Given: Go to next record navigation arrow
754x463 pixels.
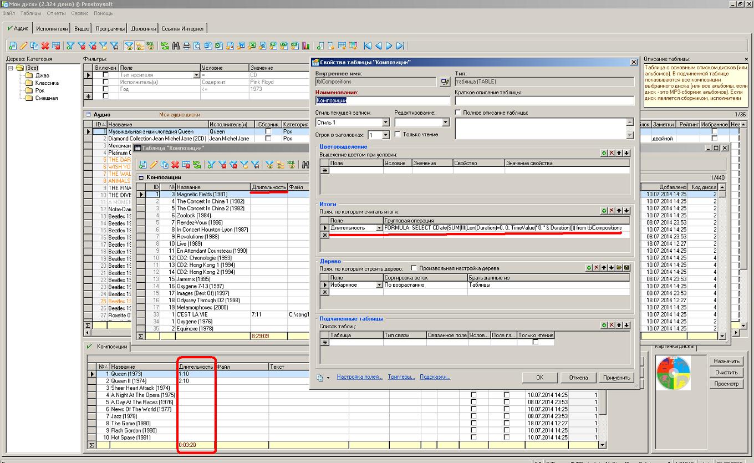Looking at the screenshot, I should coord(389,45).
